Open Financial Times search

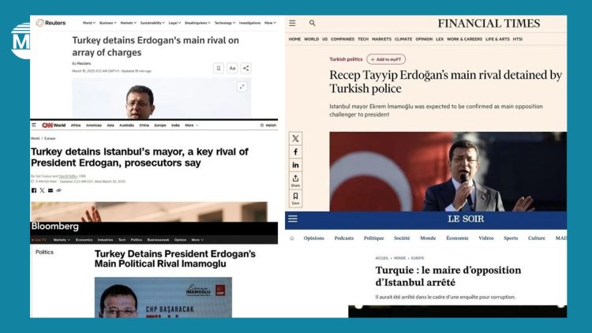tap(313, 23)
